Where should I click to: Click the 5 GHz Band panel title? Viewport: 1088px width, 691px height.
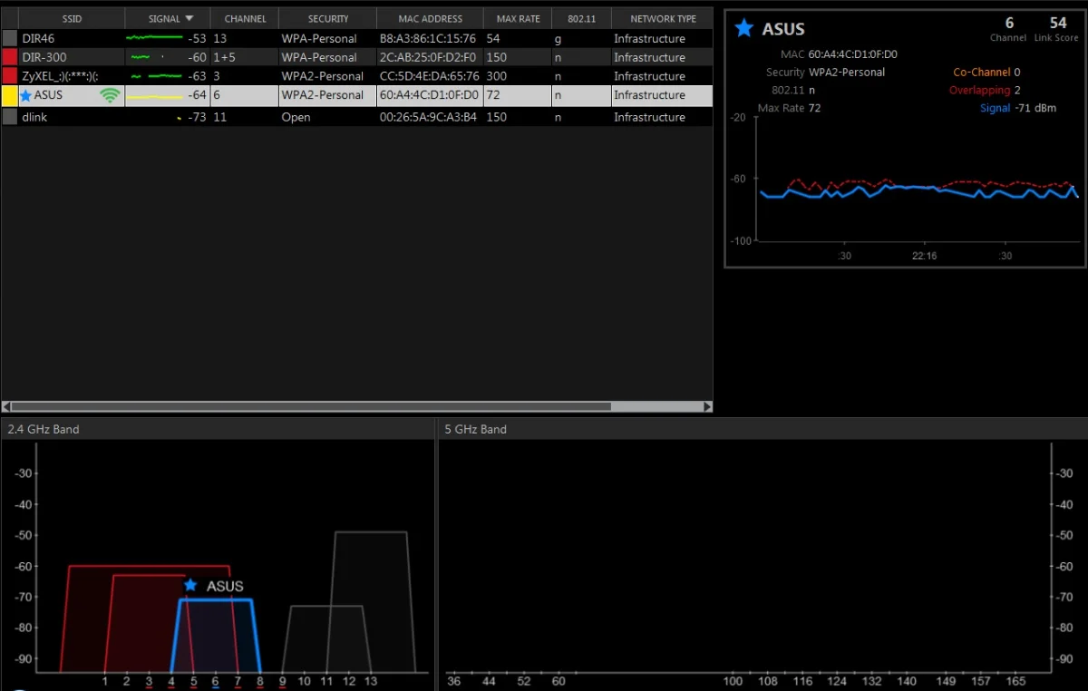click(476, 429)
